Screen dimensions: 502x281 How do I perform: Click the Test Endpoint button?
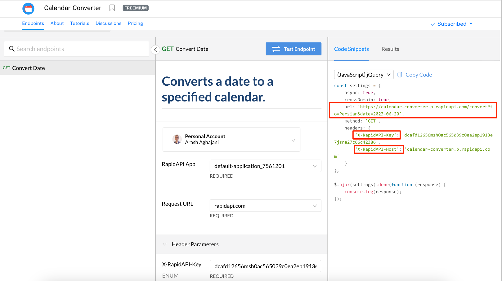(294, 49)
